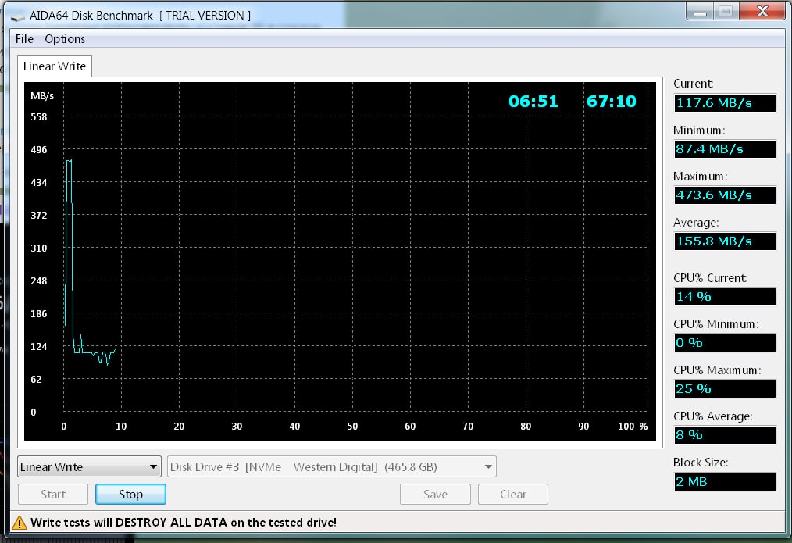Image resolution: width=792 pixels, height=543 pixels.
Task: Click the Block Size label
Action: point(701,463)
